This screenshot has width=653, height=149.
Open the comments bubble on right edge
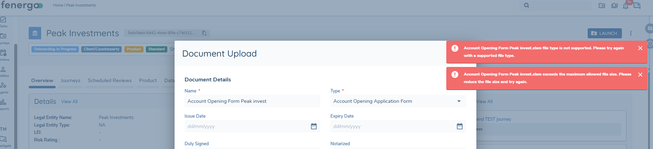tap(650, 28)
